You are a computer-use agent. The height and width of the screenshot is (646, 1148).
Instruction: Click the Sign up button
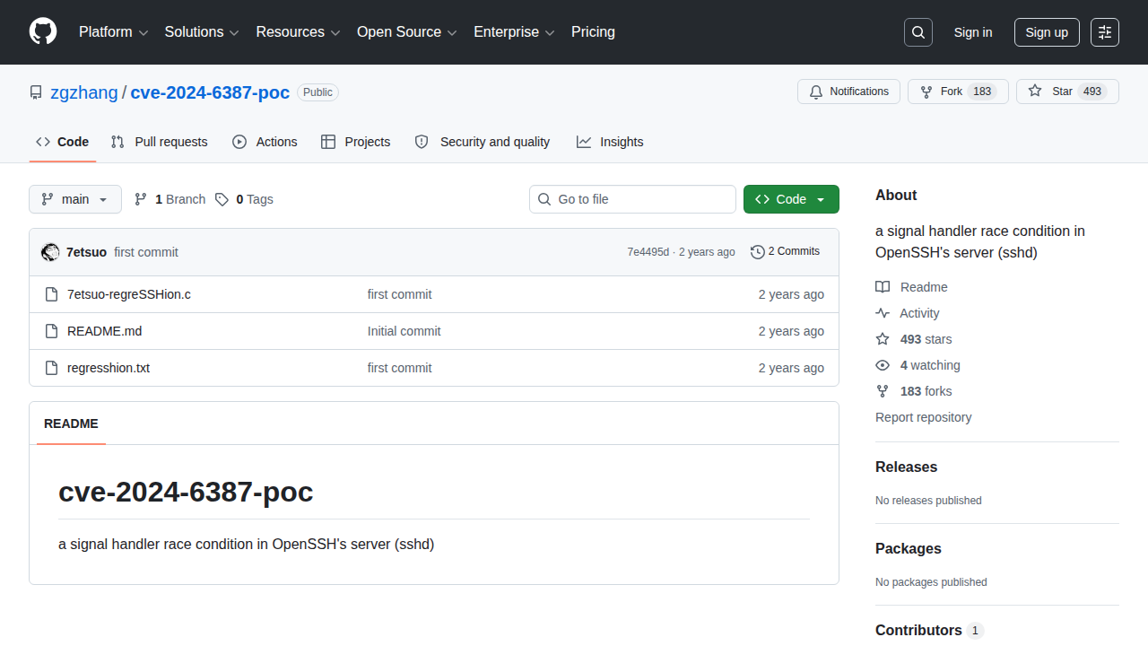pos(1047,32)
